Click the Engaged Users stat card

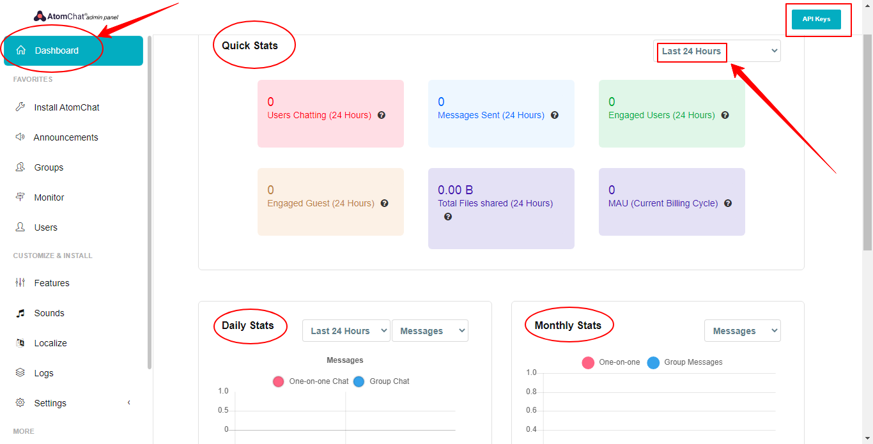(x=672, y=114)
